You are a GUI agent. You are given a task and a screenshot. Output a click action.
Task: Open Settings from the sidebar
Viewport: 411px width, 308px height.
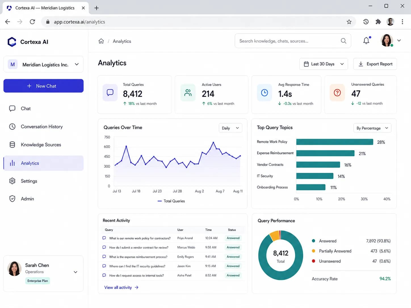43,181
